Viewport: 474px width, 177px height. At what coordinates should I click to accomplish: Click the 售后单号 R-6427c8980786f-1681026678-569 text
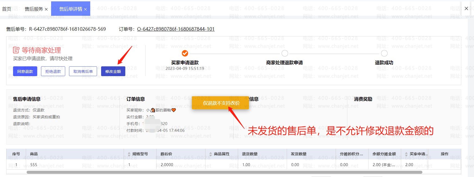[56, 29]
